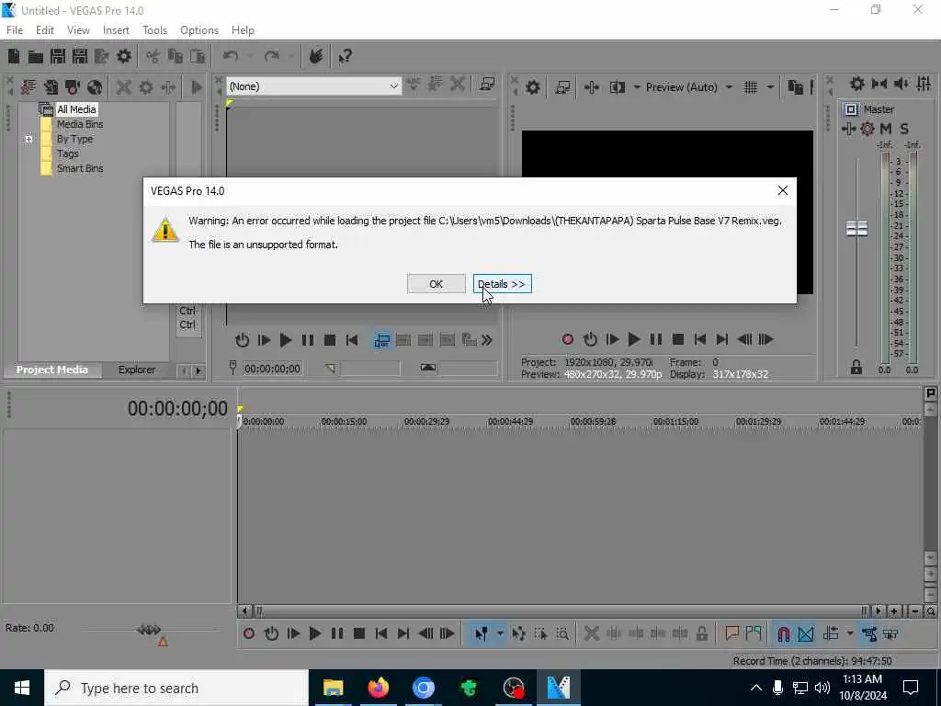The image size is (941, 706).
Task: Open the Edit menu
Action: click(45, 30)
